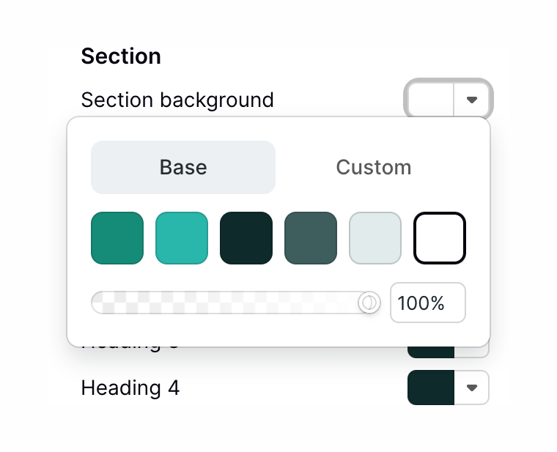The height and width of the screenshot is (452, 557).
Task: Click the Section background color preview
Action: click(431, 99)
